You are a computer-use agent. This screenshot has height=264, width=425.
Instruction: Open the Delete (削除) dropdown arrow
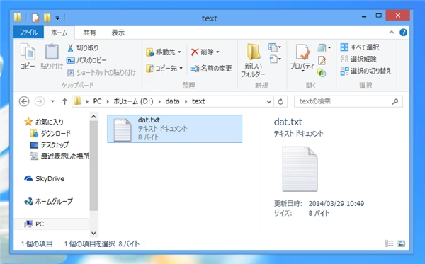217,52
